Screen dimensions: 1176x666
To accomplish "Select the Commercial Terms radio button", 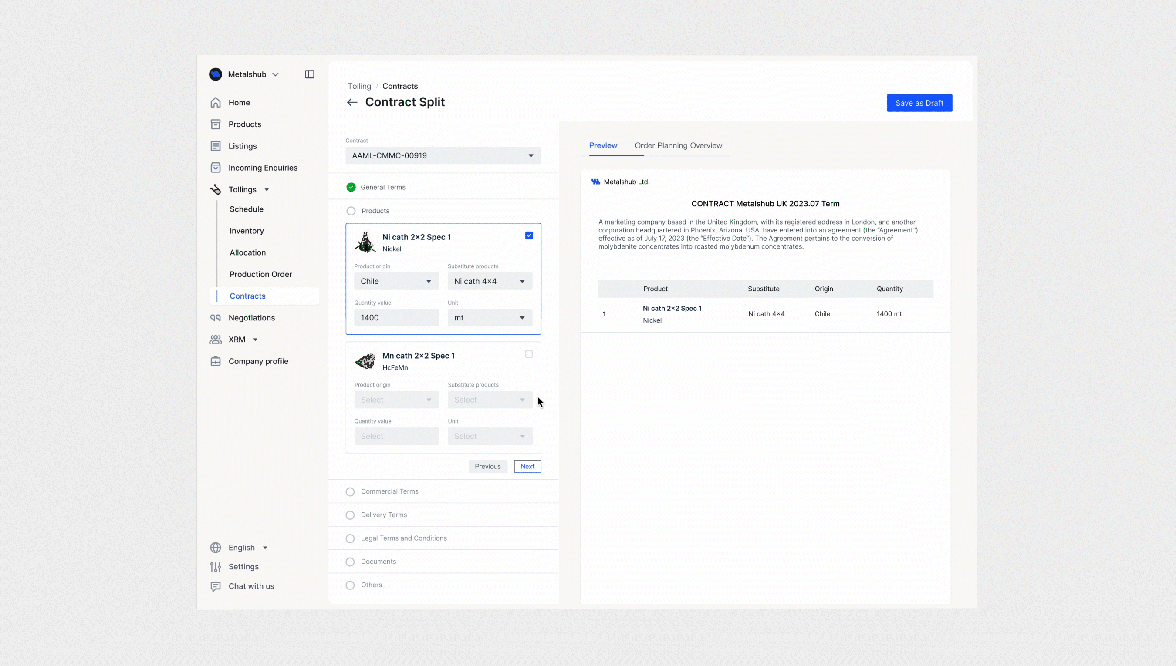I will click(x=350, y=491).
